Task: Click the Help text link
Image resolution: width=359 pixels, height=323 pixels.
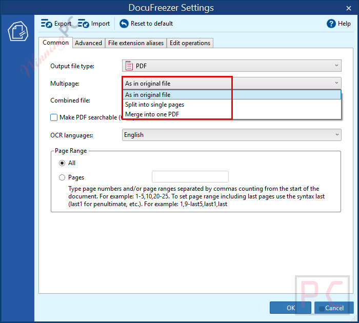Action: point(344,24)
